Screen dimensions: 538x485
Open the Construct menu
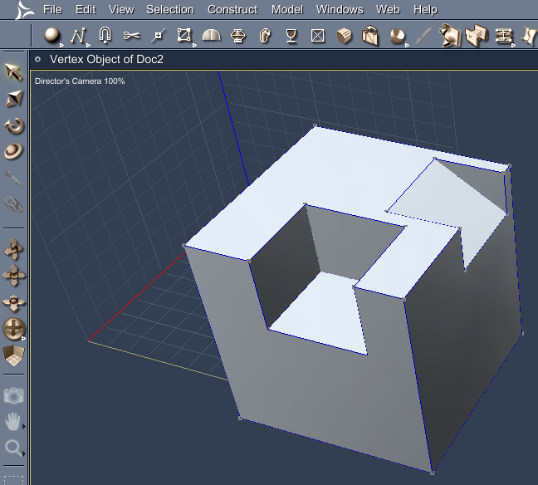pos(232,10)
